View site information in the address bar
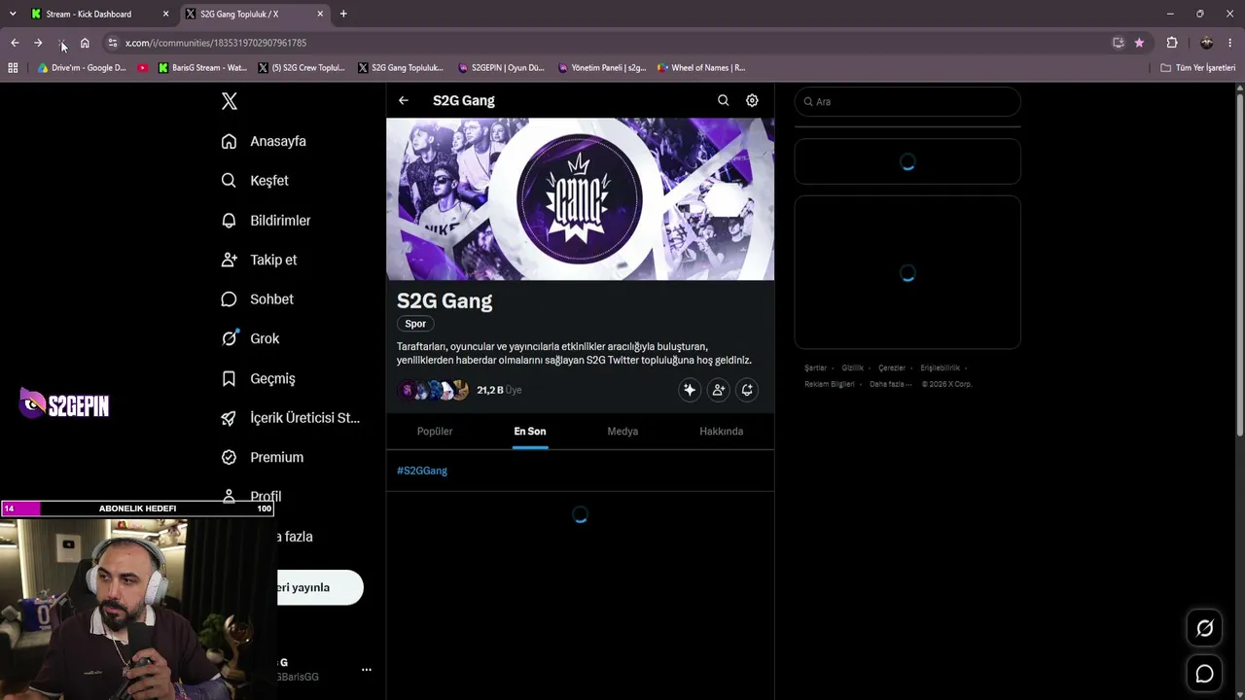This screenshot has height=700, width=1245. (113, 43)
